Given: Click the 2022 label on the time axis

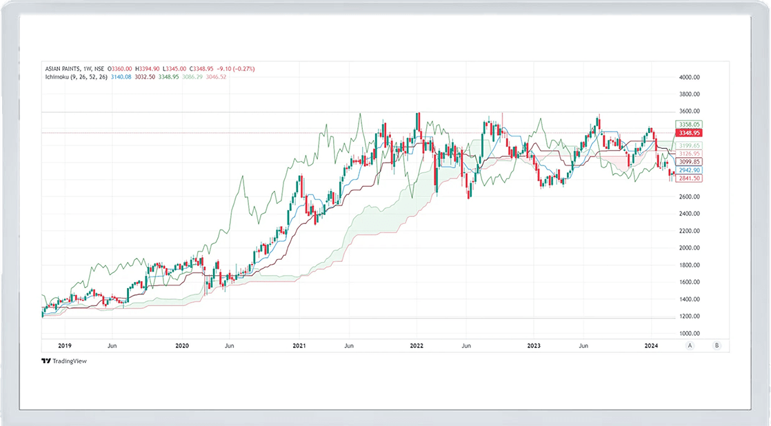Looking at the screenshot, I should pyautogui.click(x=416, y=345).
